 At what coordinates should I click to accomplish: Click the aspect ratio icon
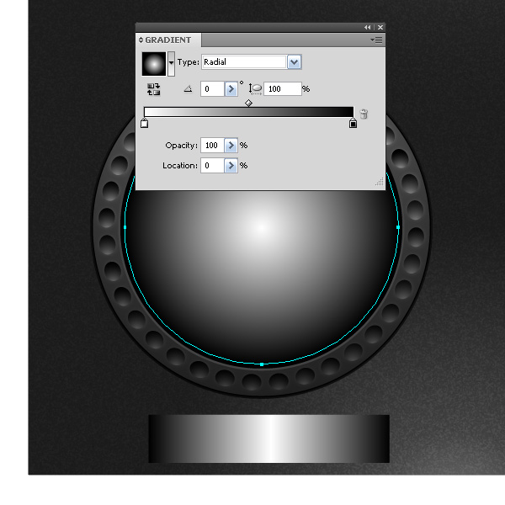click(255, 89)
